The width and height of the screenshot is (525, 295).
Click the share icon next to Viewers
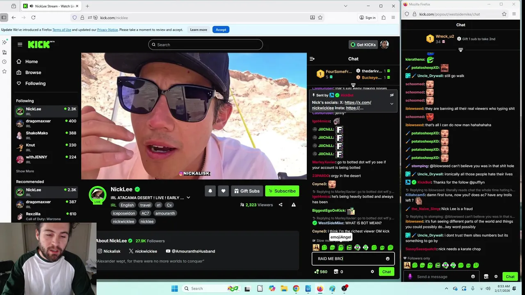(x=281, y=204)
